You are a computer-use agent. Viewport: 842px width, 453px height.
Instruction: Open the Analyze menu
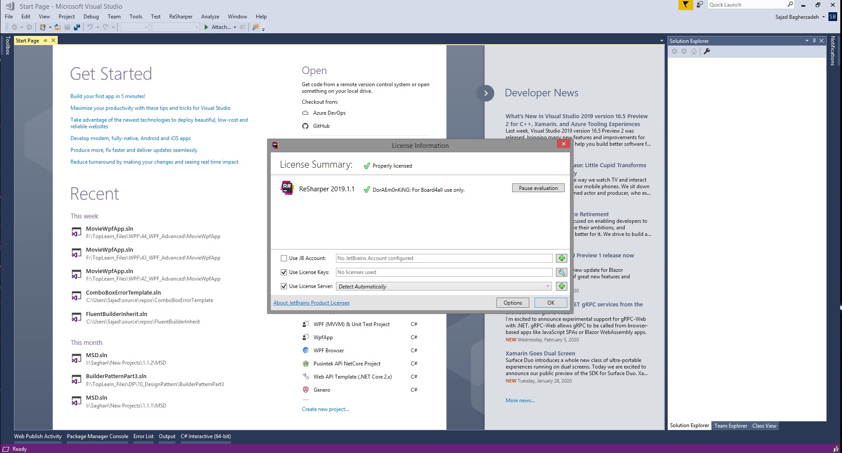point(210,17)
